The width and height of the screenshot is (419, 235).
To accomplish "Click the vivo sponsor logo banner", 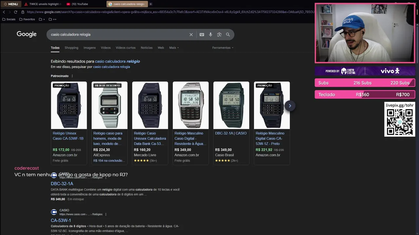I will [390, 71].
